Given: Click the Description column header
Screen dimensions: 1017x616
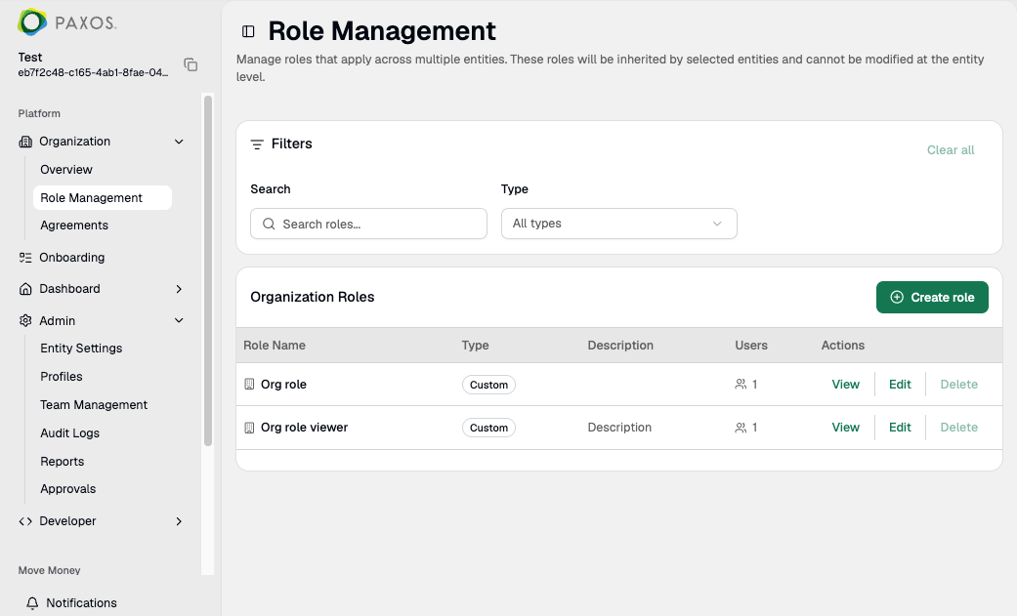Looking at the screenshot, I should pos(620,346).
